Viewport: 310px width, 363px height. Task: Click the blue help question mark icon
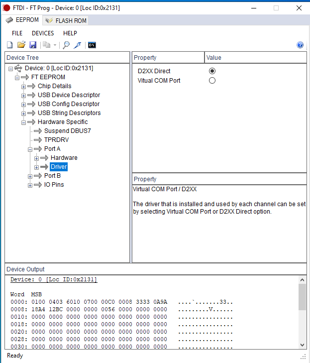click(x=300, y=45)
